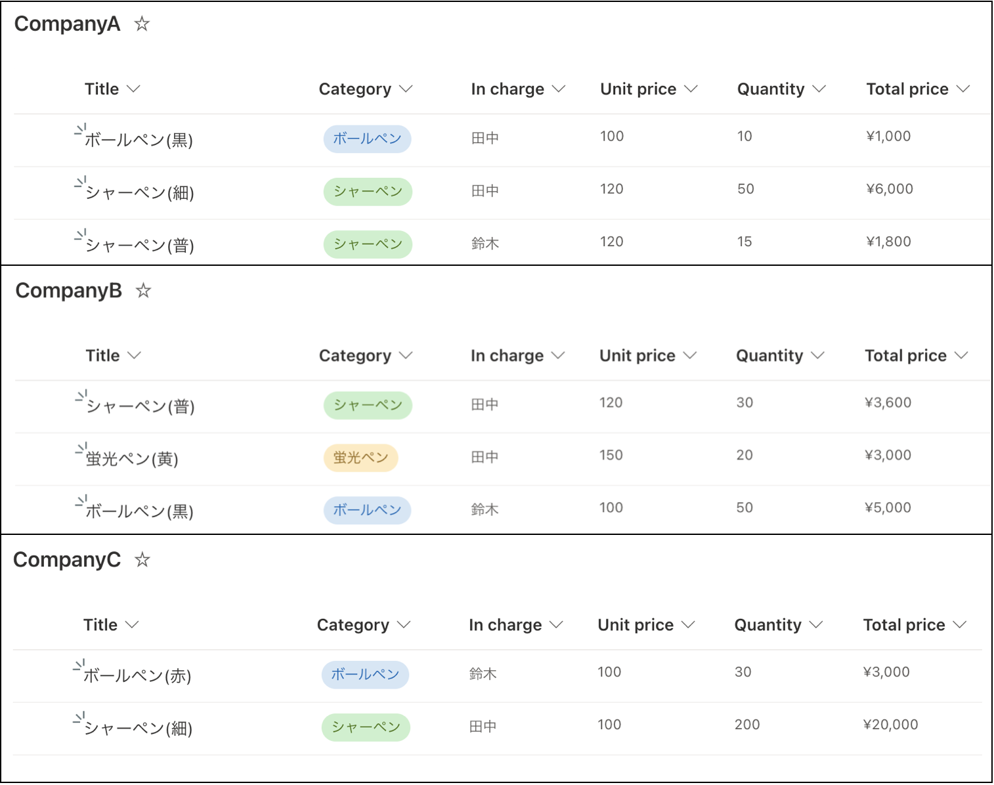Open ボールペン(黒) item in CompanyB list
This screenshot has height=785, width=994.
point(139,511)
